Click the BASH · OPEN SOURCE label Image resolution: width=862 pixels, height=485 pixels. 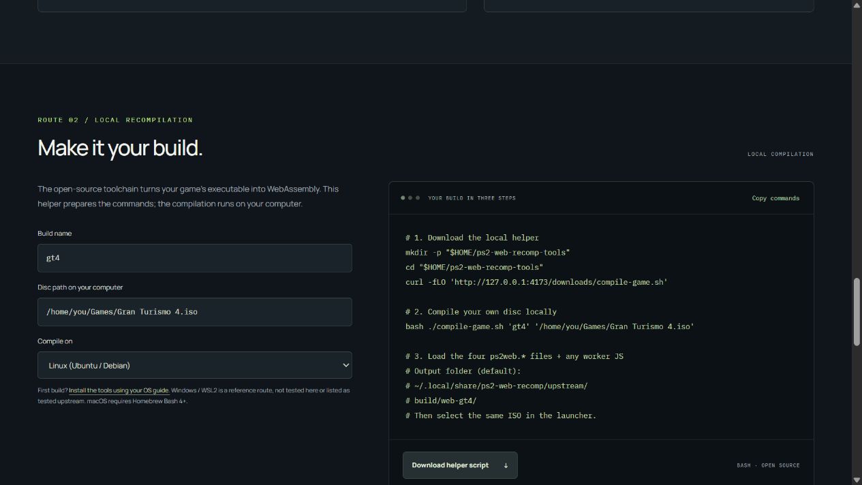pos(768,465)
